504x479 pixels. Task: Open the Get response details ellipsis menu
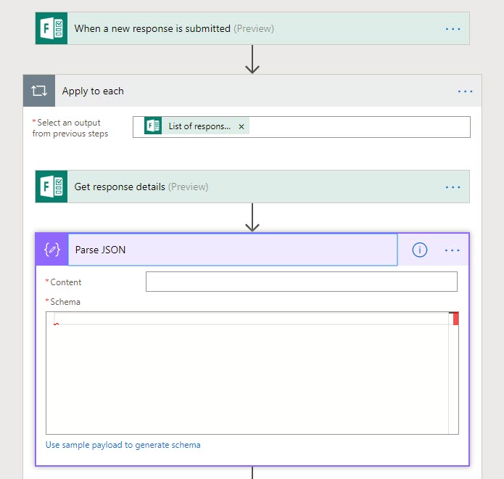(x=453, y=187)
